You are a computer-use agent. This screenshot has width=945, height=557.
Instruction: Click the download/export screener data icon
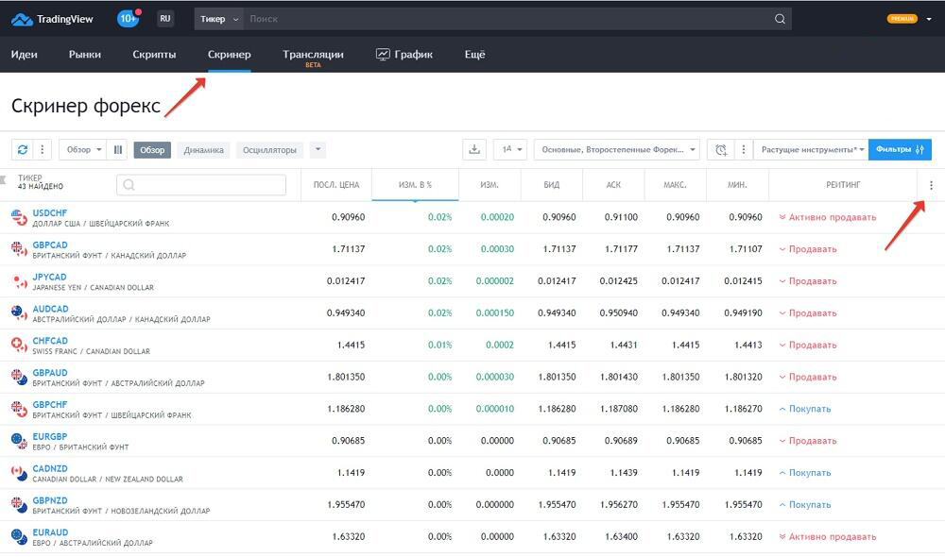474,150
